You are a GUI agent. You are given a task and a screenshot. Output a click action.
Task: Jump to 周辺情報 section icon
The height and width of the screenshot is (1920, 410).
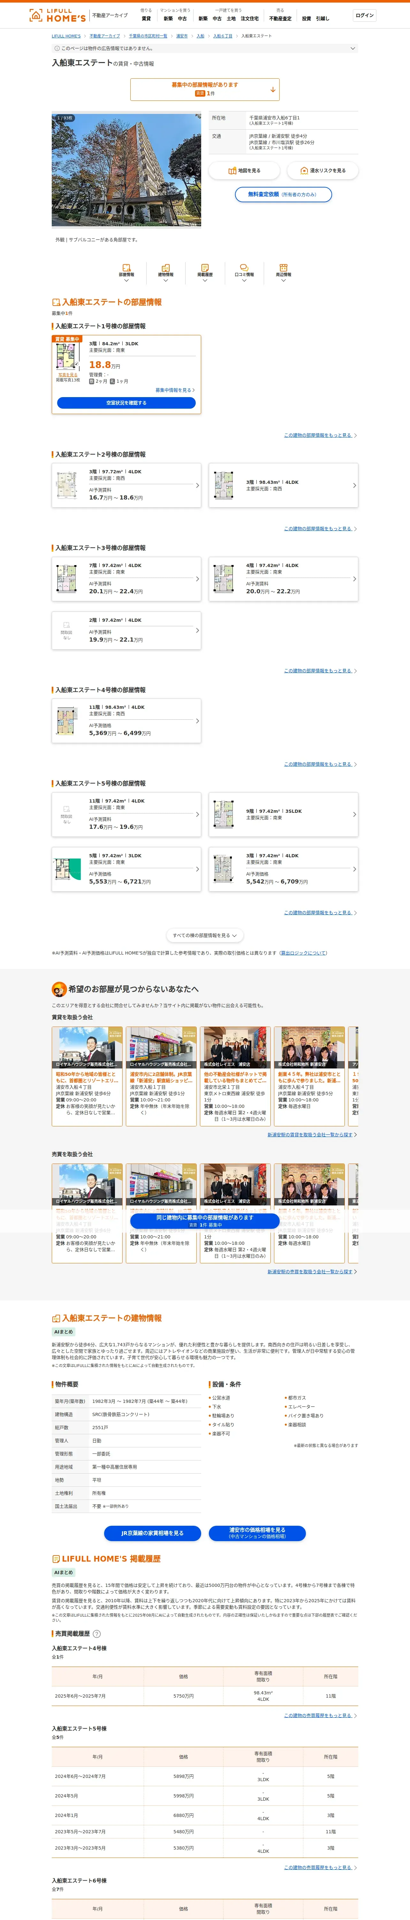(284, 268)
